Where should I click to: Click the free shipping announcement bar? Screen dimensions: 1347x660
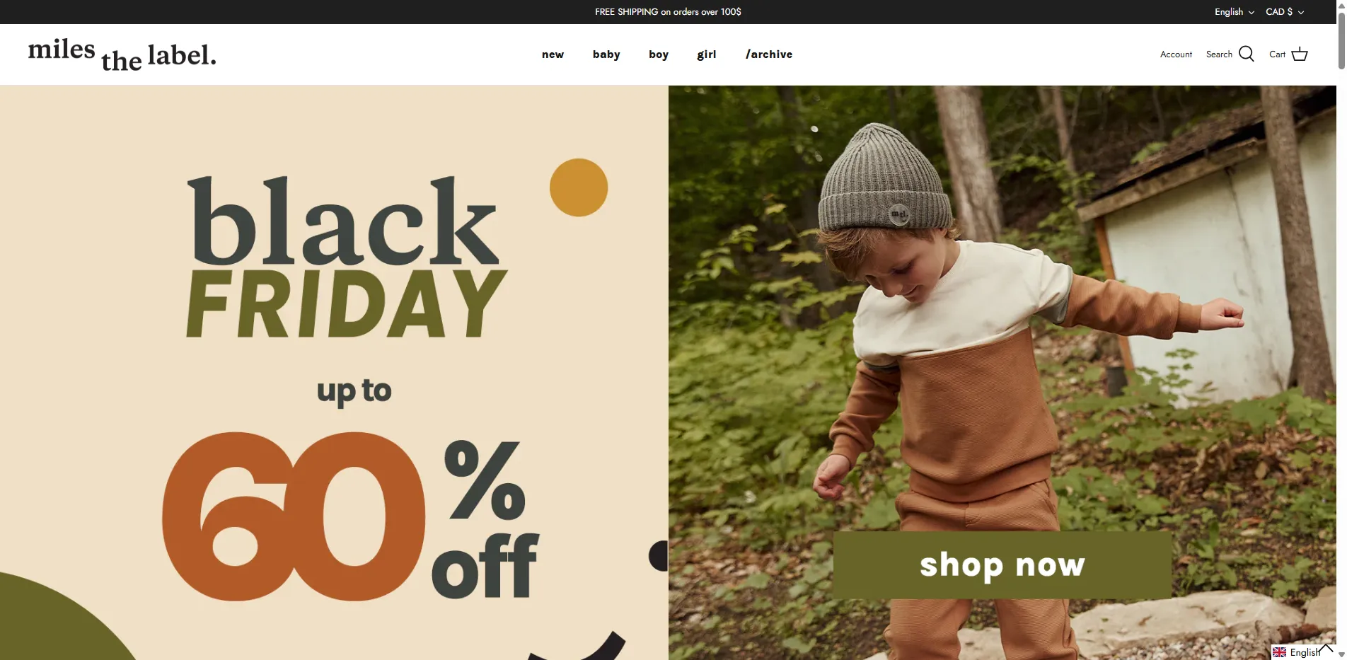[x=668, y=12]
